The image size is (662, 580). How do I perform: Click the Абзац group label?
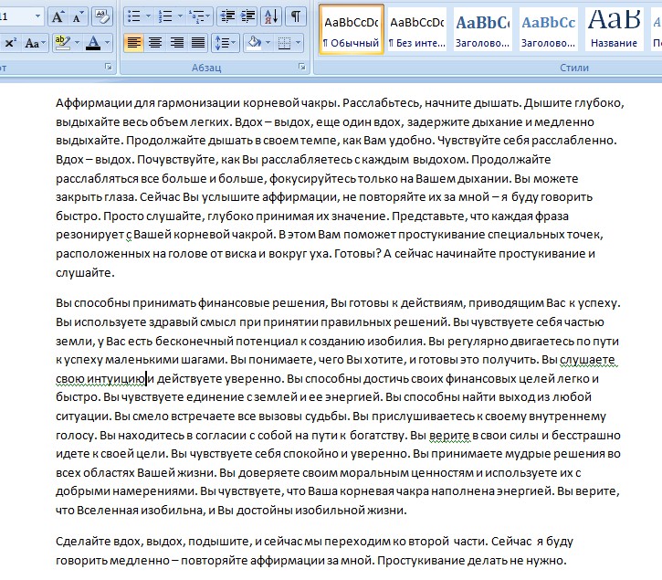tap(206, 68)
